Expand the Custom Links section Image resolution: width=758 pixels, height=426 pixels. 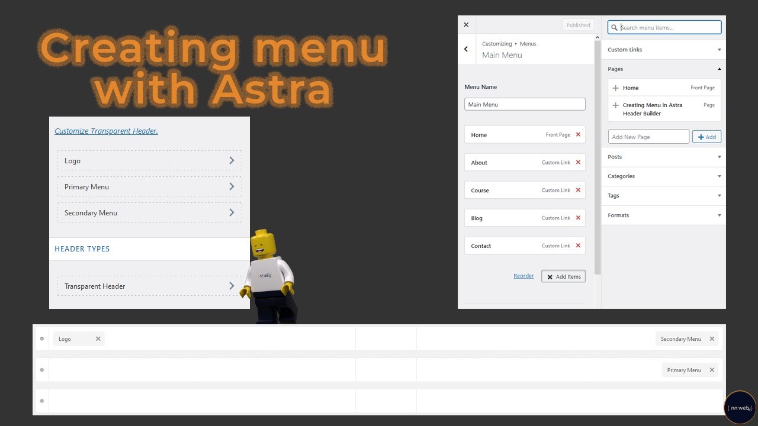[x=663, y=50]
